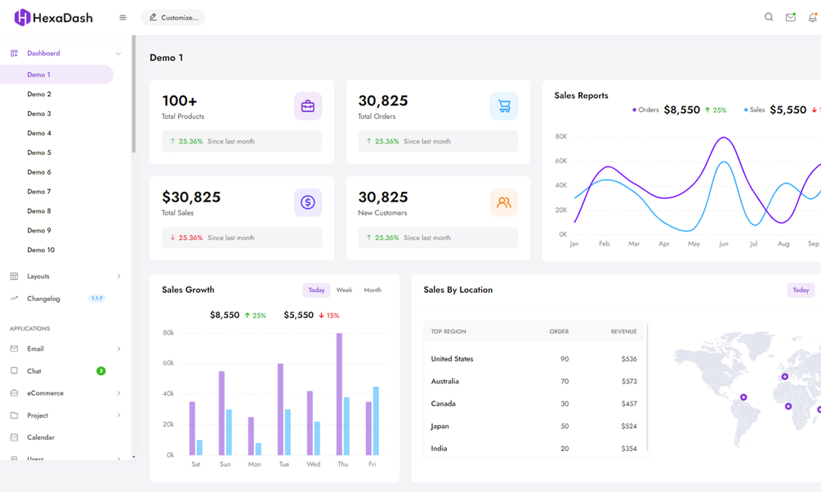Open Demo 7 dashboard
Image resolution: width=821 pixels, height=492 pixels.
pyautogui.click(x=39, y=192)
